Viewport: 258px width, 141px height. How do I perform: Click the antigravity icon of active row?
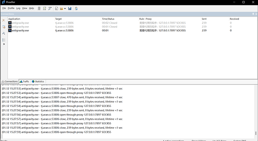(10, 30)
